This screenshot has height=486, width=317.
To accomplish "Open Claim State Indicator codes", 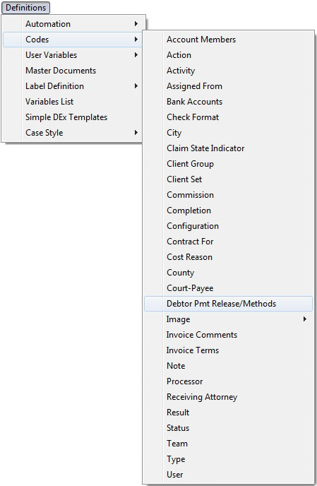I will [228, 148].
